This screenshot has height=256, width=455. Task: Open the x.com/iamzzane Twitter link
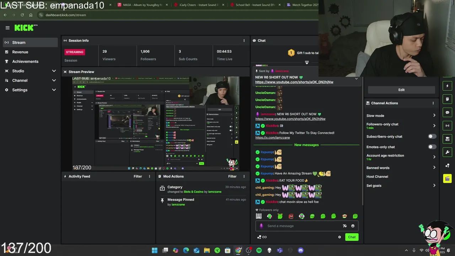point(273,138)
